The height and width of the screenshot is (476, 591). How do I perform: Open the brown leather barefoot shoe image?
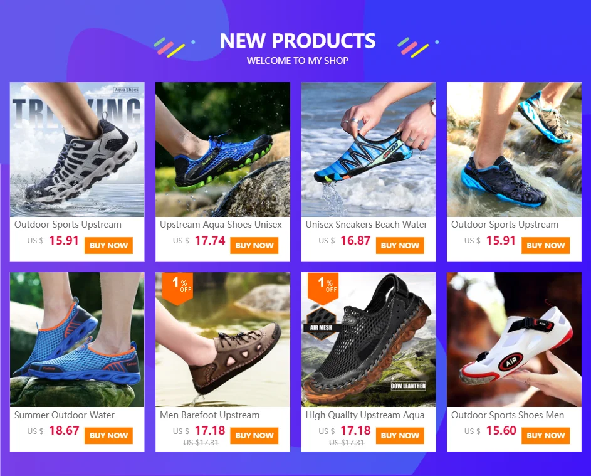(x=222, y=339)
